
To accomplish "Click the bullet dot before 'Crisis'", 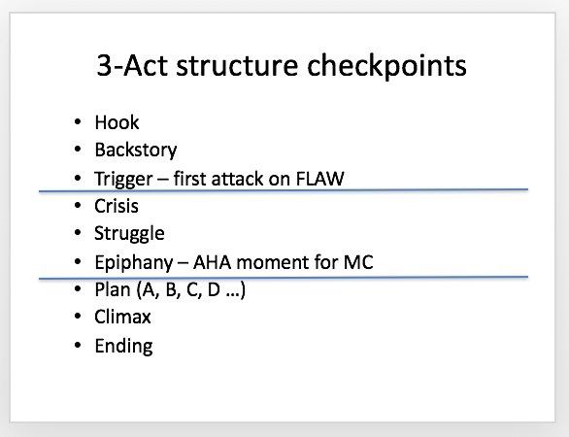I will click(x=78, y=205).
